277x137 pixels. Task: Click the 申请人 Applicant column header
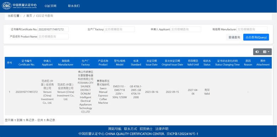47,63
